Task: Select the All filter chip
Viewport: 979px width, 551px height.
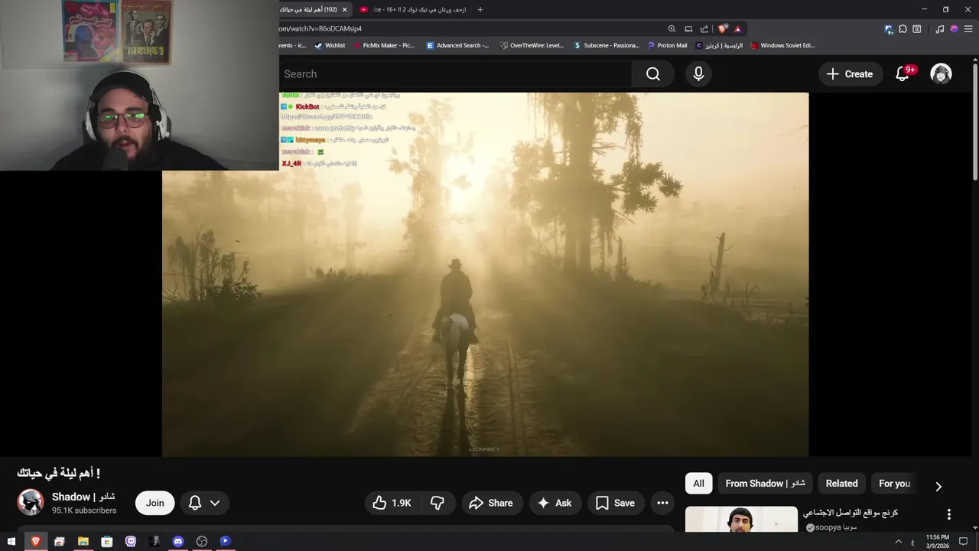Action: point(698,484)
